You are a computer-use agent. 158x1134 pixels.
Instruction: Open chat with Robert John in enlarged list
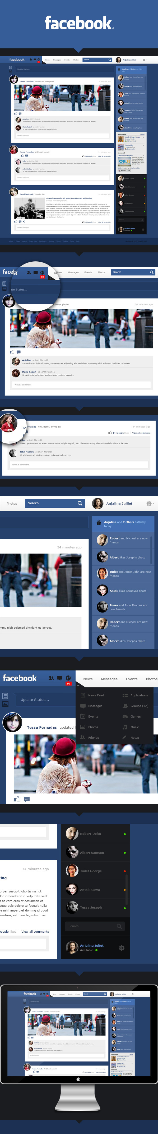coord(95,833)
